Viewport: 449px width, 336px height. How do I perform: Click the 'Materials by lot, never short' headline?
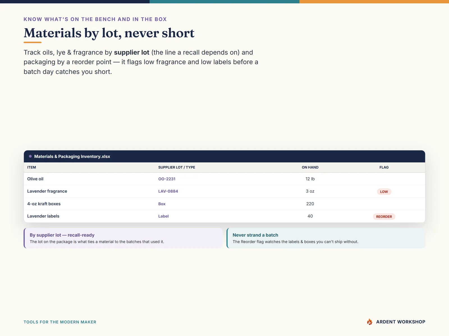point(109,33)
